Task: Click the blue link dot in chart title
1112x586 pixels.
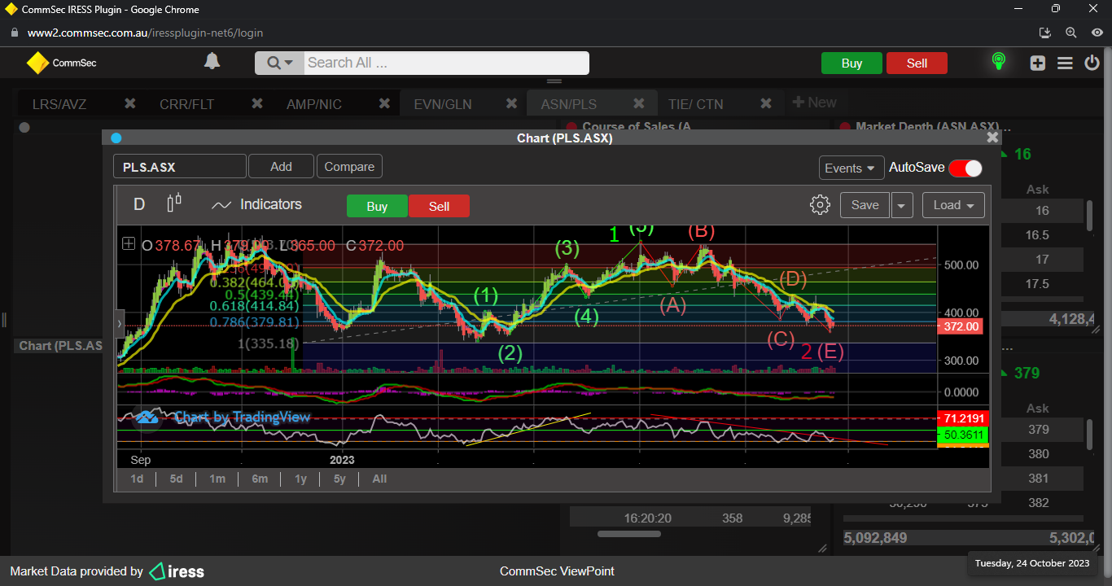Action: pyautogui.click(x=116, y=138)
